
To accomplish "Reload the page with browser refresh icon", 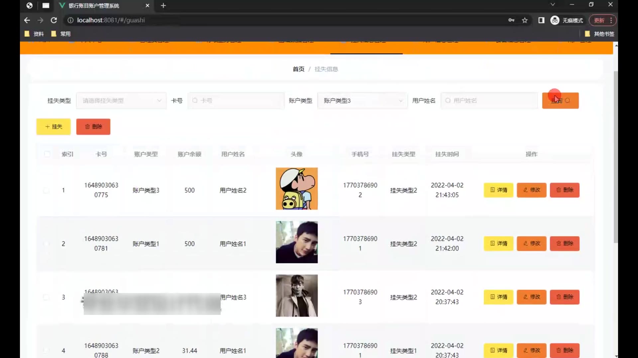I will click(x=53, y=20).
